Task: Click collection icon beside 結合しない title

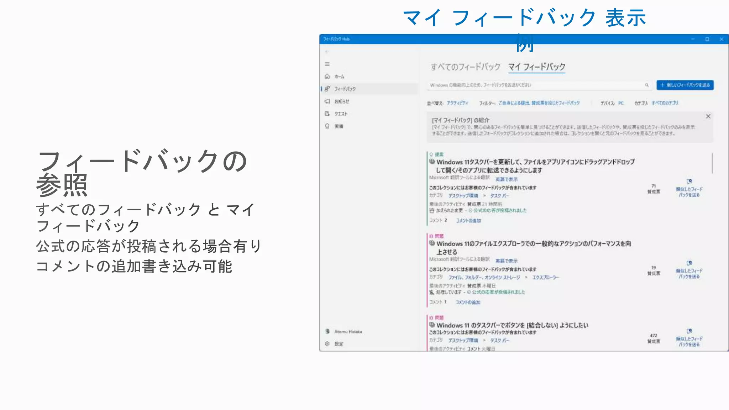Action: click(432, 325)
